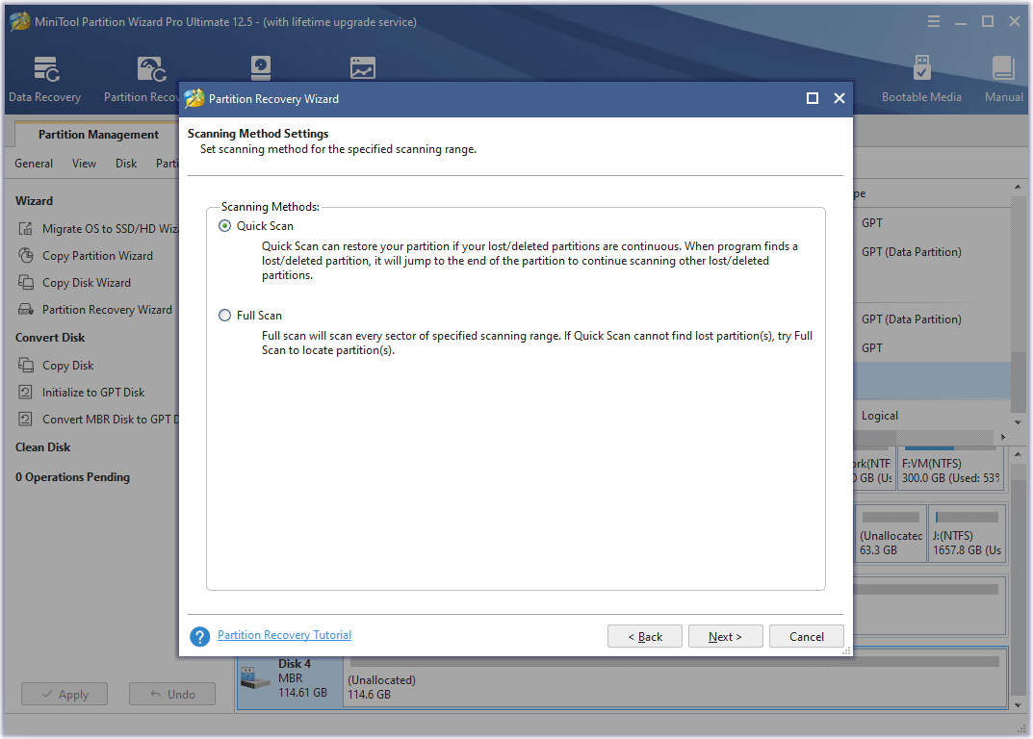Open the General menu
The height and width of the screenshot is (739, 1033).
(x=34, y=164)
